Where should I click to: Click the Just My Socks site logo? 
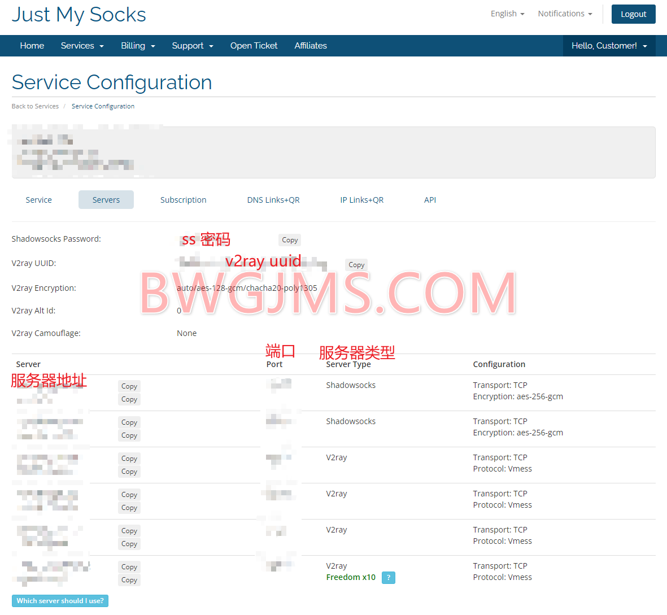(x=79, y=15)
